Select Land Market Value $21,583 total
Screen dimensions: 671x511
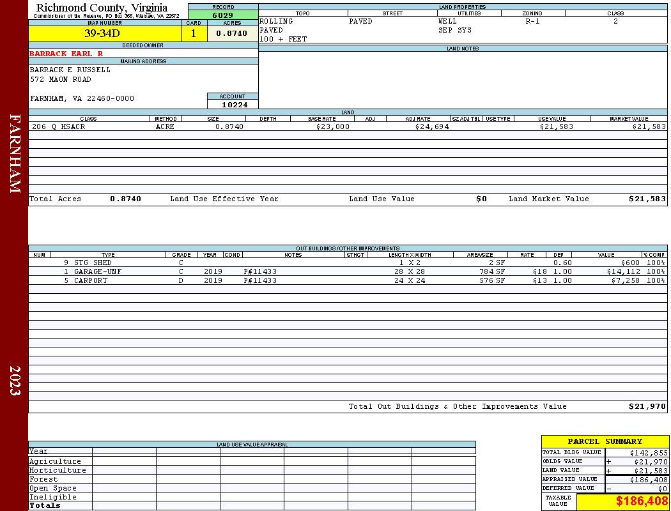647,199
